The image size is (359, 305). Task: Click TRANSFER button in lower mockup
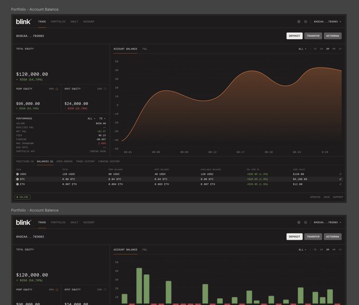pyautogui.click(x=313, y=236)
